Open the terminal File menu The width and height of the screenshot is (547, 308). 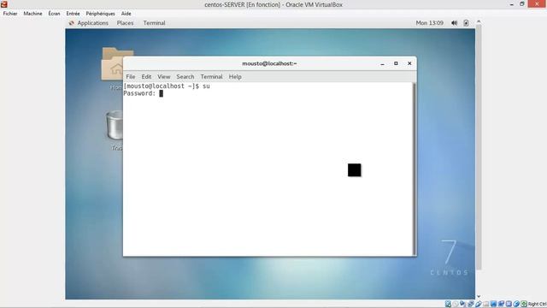(x=131, y=76)
